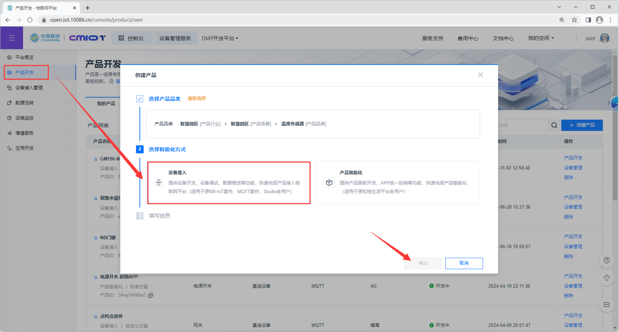The image size is (619, 332).
Task: Open navigation via the hamburger menu icon
Action: pyautogui.click(x=12, y=38)
